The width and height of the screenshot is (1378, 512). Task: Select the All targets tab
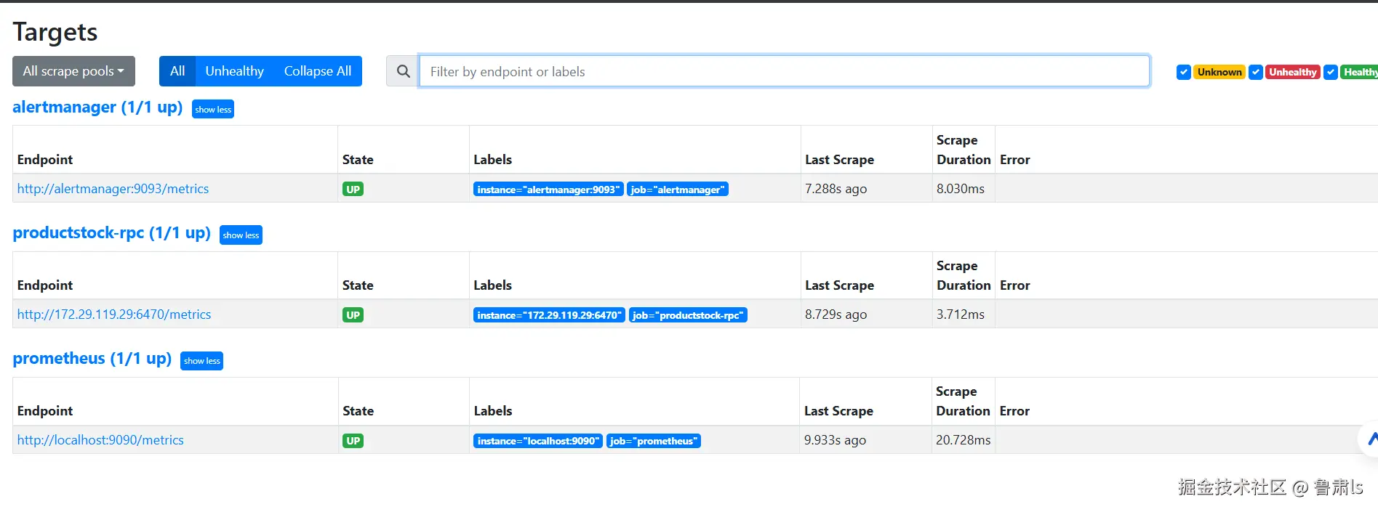[177, 71]
